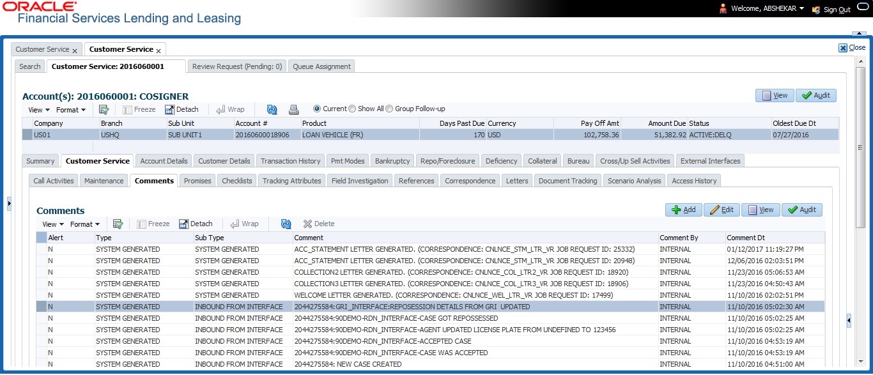Open View menu in Account(s) toolbar
Screen dimensions: 873x375
(38, 110)
